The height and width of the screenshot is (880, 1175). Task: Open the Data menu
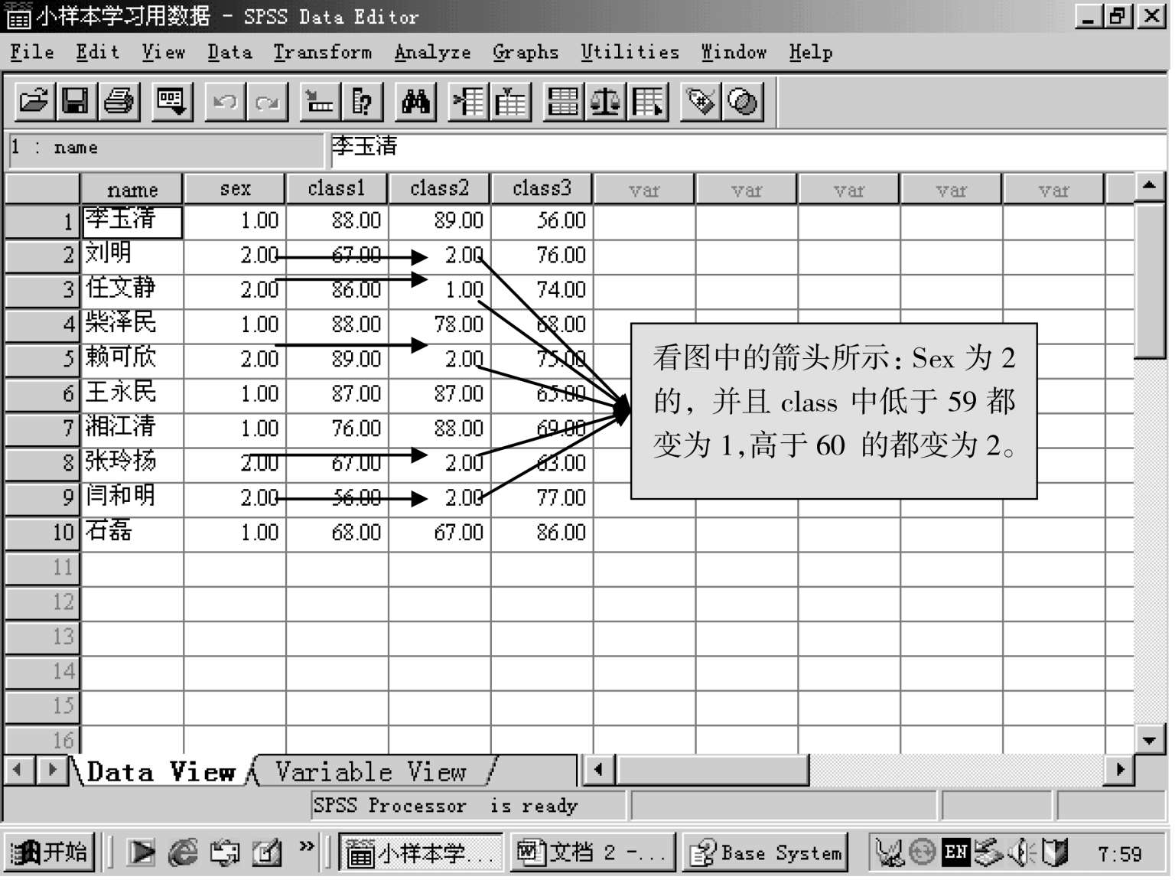tap(229, 52)
